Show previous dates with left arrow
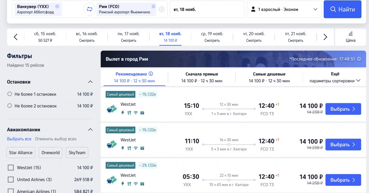 (15, 37)
